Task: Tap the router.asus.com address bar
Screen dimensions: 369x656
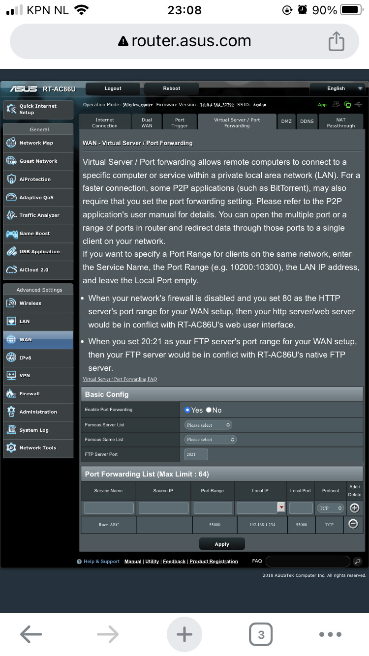Action: (x=184, y=41)
